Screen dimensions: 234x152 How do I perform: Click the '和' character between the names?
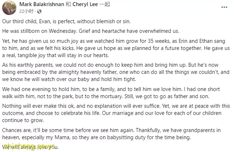[68, 4]
